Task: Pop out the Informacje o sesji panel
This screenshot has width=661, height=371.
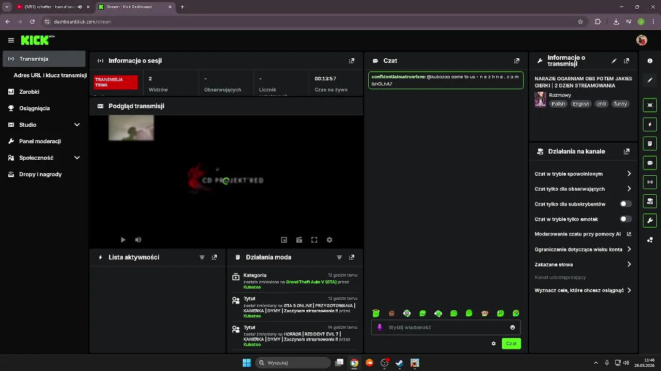Action: click(x=352, y=61)
